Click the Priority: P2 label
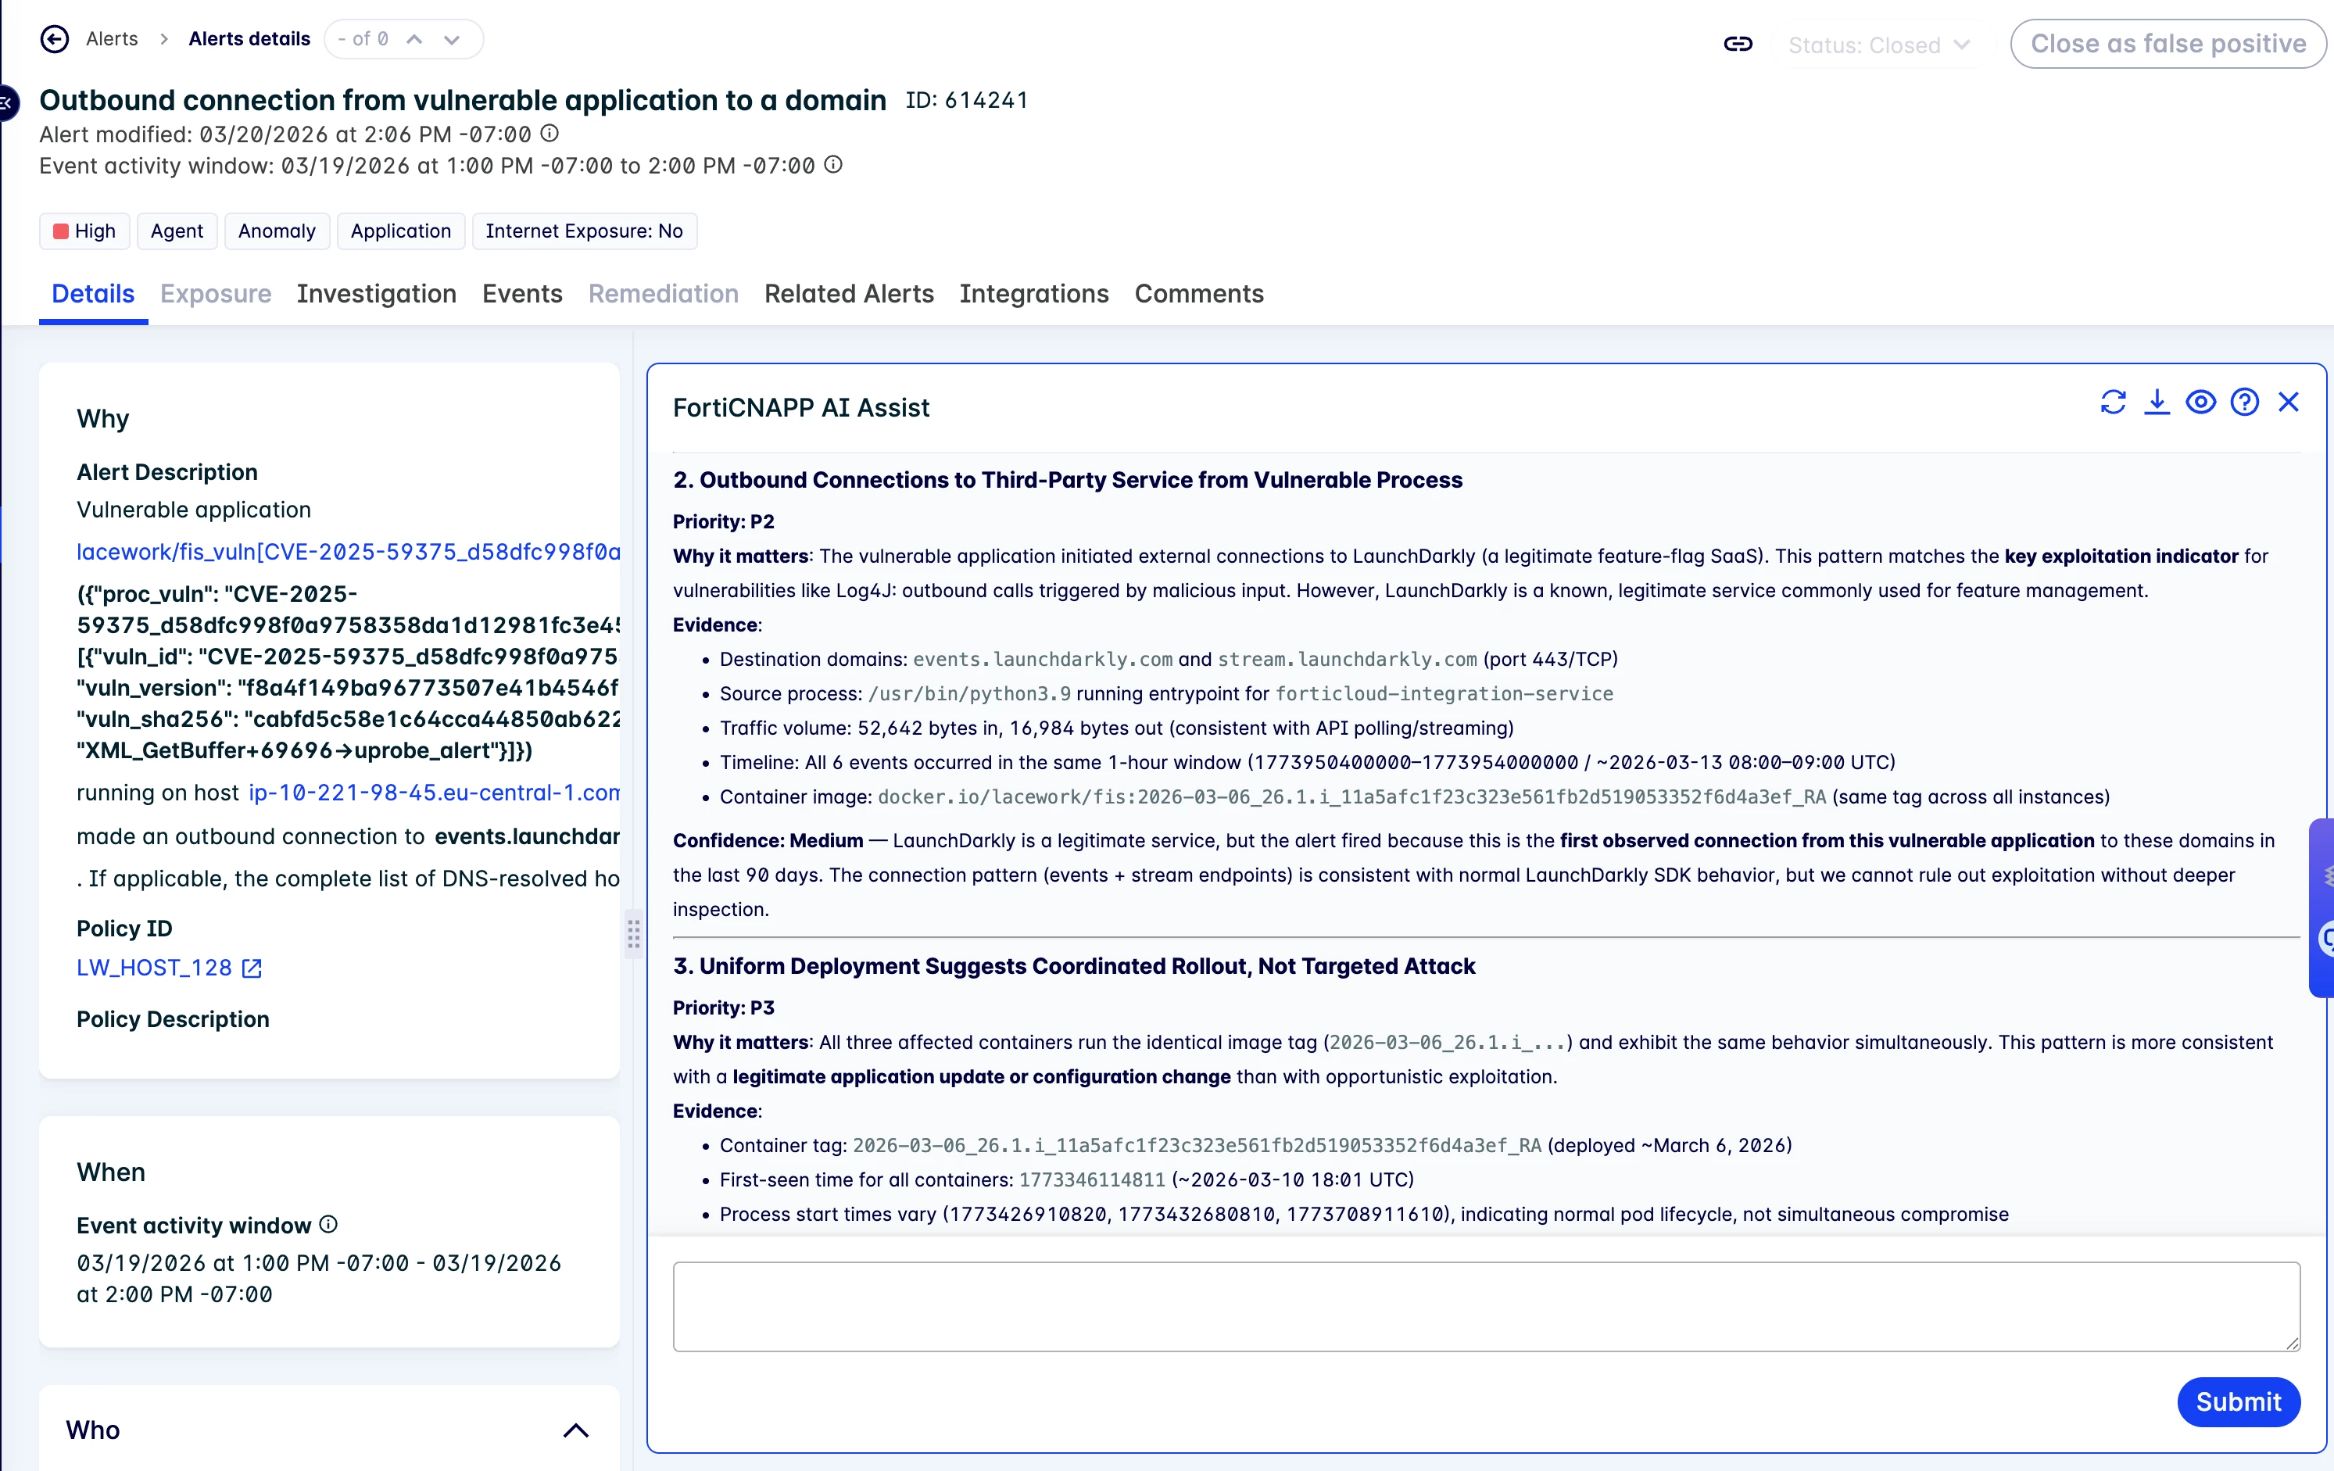The width and height of the screenshot is (2334, 1471). coord(723,521)
